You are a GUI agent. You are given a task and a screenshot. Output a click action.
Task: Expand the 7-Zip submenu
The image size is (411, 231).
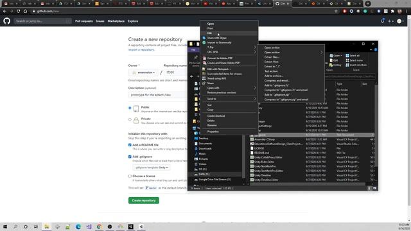coord(229,47)
